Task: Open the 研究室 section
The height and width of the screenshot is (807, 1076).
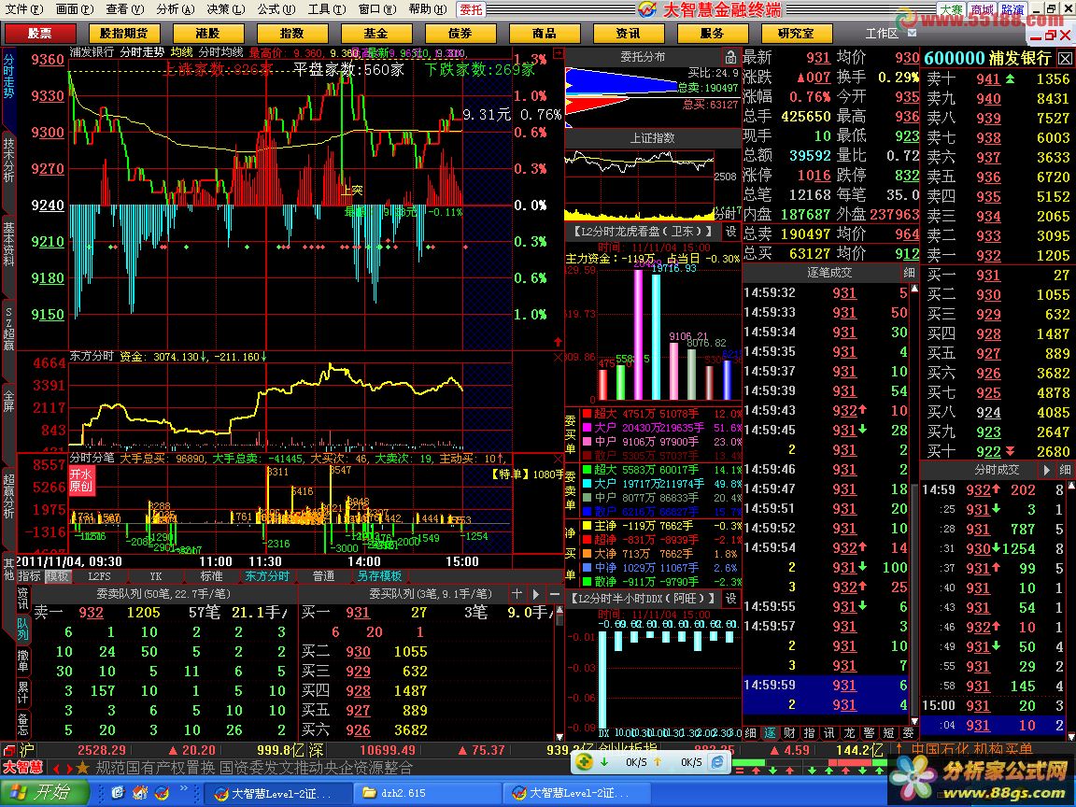Action: click(x=796, y=33)
